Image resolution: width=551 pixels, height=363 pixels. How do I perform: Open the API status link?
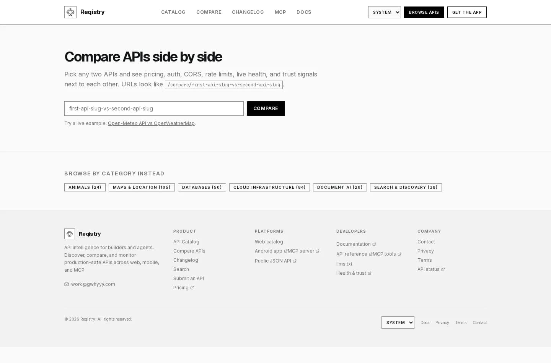point(431,269)
